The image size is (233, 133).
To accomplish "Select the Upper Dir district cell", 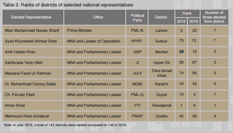I will click(161, 63).
